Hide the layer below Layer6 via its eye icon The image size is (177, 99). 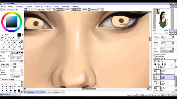click(155, 82)
